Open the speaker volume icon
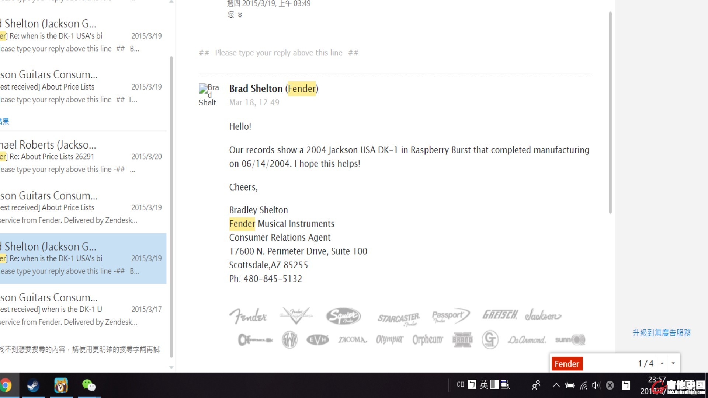The image size is (708, 398). point(596,385)
